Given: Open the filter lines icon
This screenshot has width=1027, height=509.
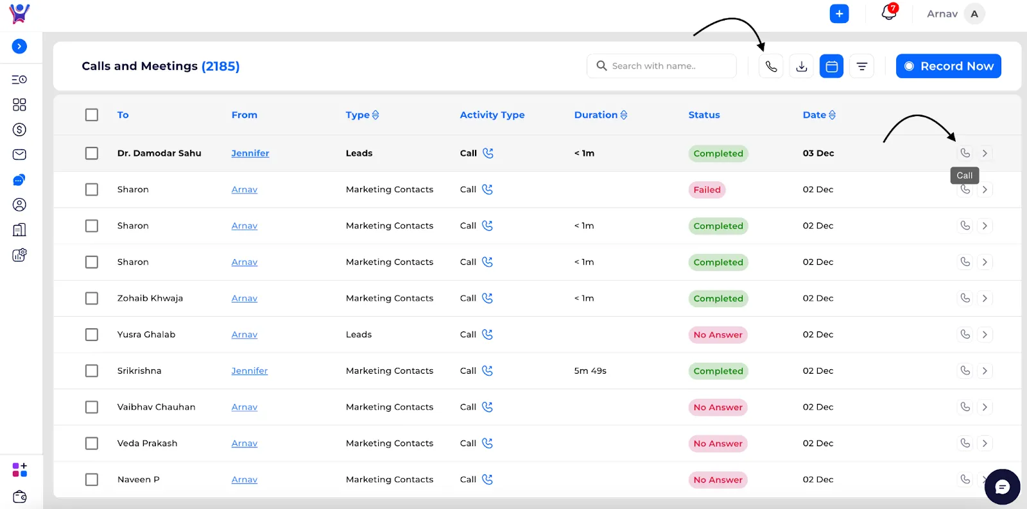Looking at the screenshot, I should [x=862, y=66].
